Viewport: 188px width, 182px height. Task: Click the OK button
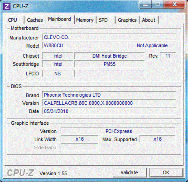(x=166, y=173)
